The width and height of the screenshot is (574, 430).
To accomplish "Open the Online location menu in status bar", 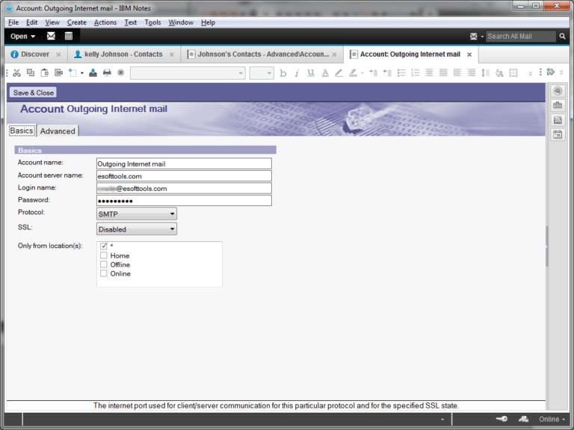I will pos(552,419).
